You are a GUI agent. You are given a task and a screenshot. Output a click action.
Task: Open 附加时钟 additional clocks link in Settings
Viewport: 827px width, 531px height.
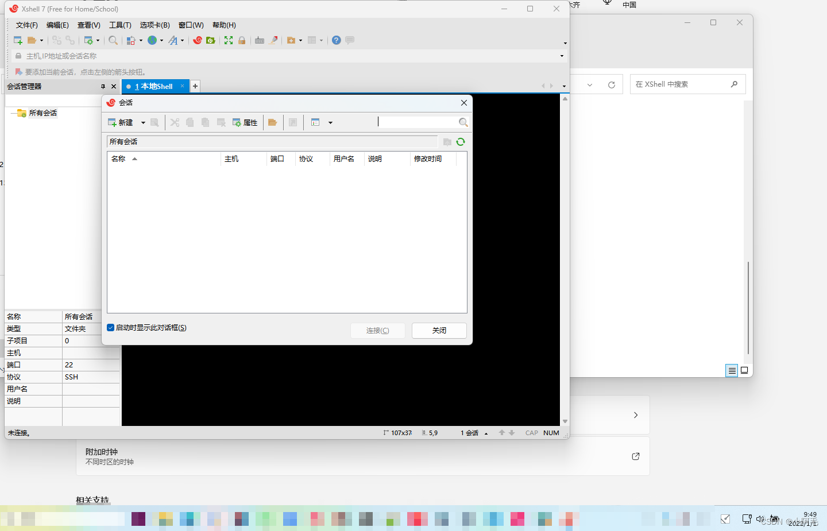(362, 456)
